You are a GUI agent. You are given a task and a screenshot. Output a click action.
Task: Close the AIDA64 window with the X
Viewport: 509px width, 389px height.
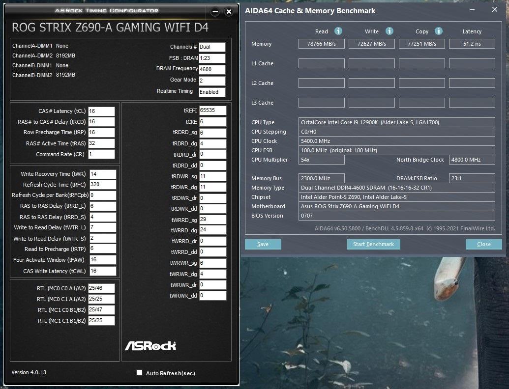click(494, 10)
